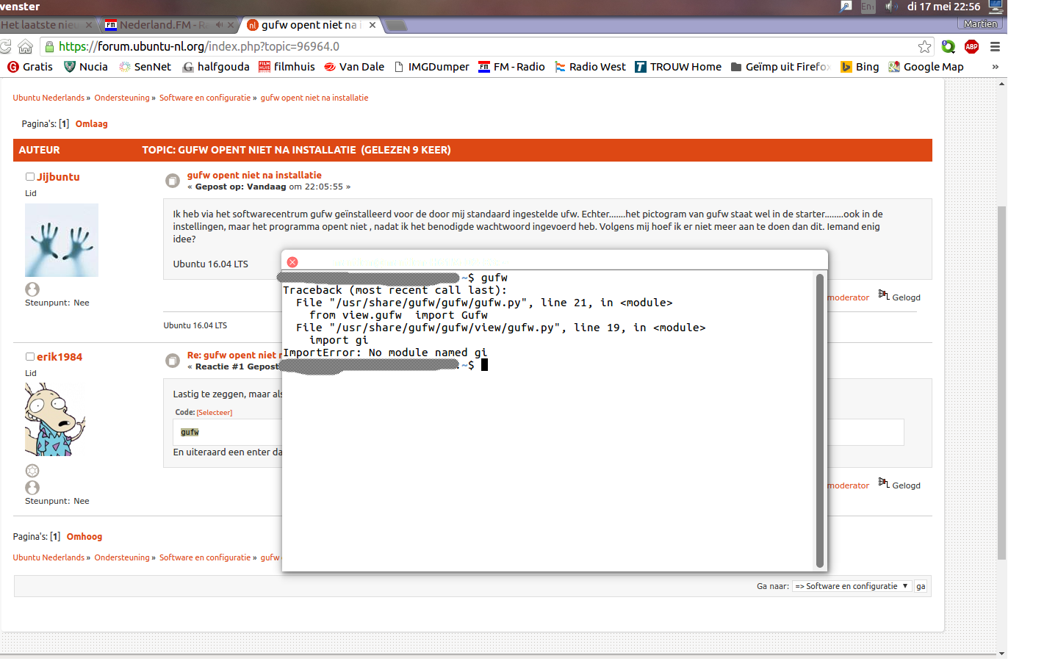Image resolution: width=1058 pixels, height=661 pixels.
Task: Open the Chrome hamburger menu
Action: pos(995,46)
